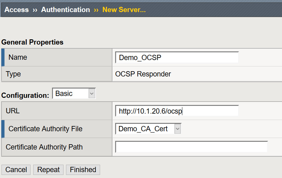282x178 pixels.
Task: Click the URL row label
Action: coord(13,111)
